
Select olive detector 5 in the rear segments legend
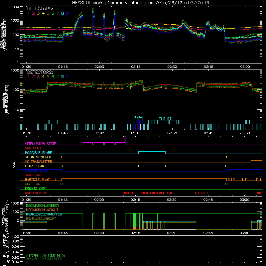[48, 77]
